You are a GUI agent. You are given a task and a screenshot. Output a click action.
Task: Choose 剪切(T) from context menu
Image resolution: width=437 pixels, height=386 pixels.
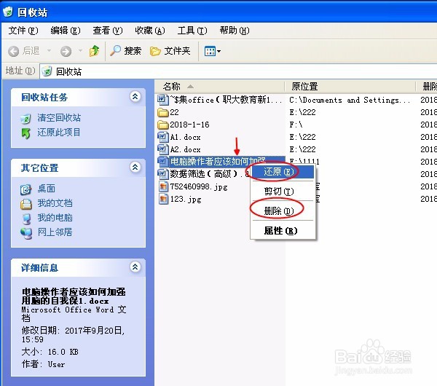pos(283,192)
